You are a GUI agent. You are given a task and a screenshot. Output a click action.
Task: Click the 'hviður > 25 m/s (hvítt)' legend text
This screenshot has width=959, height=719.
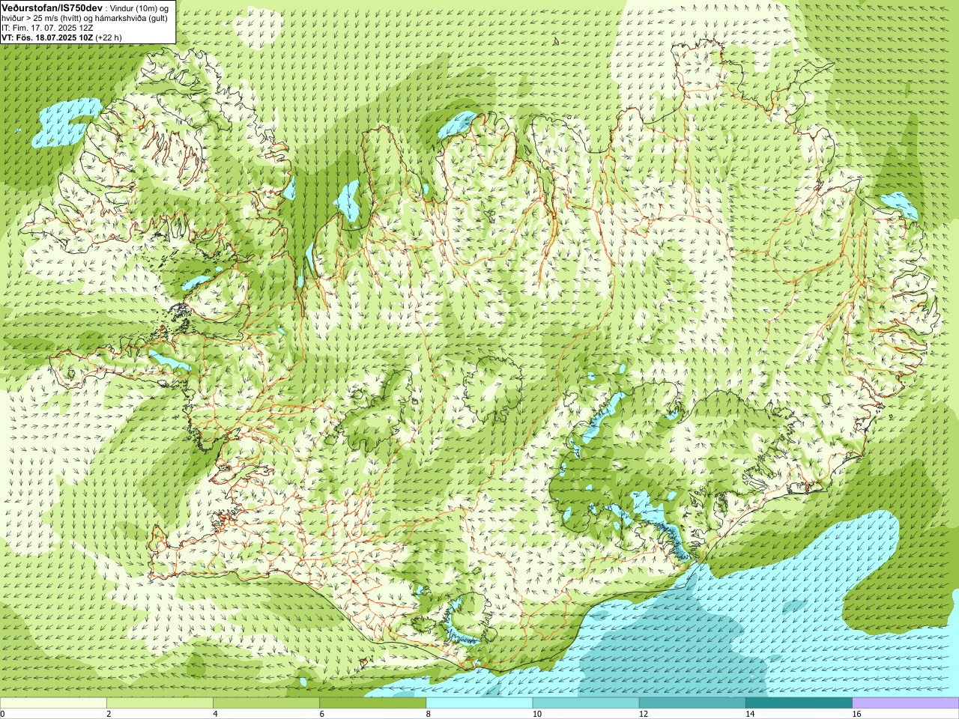pyautogui.click(x=46, y=17)
